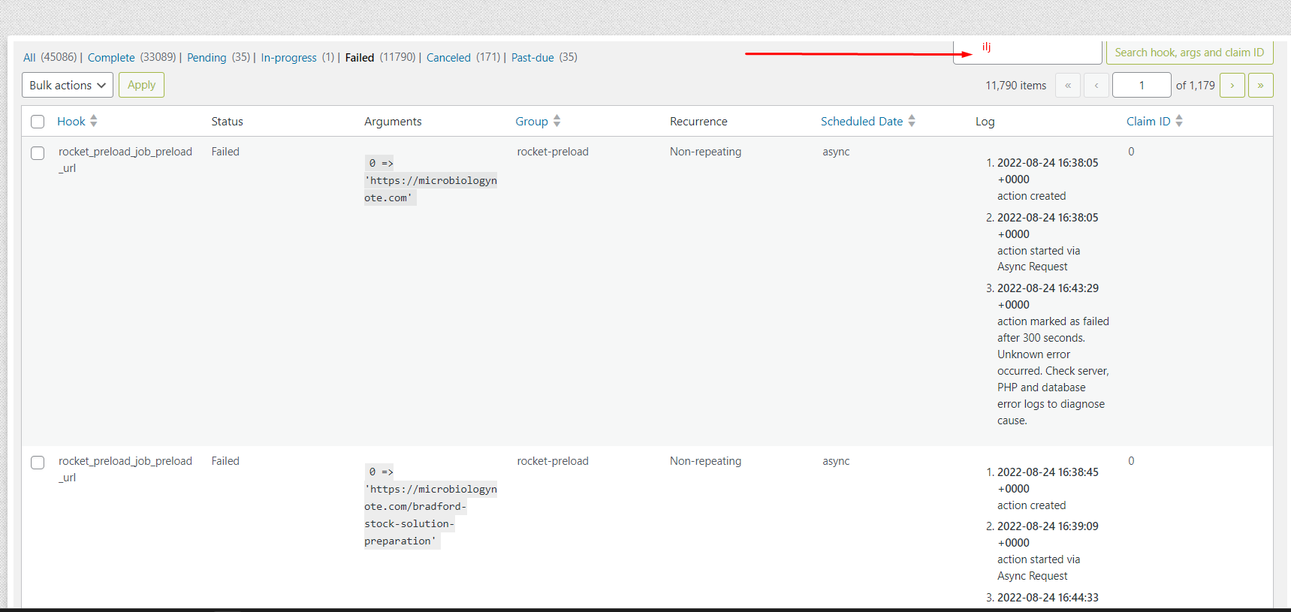Screen dimensions: 1291x612
Task: Show All actions filter
Action: tap(29, 57)
